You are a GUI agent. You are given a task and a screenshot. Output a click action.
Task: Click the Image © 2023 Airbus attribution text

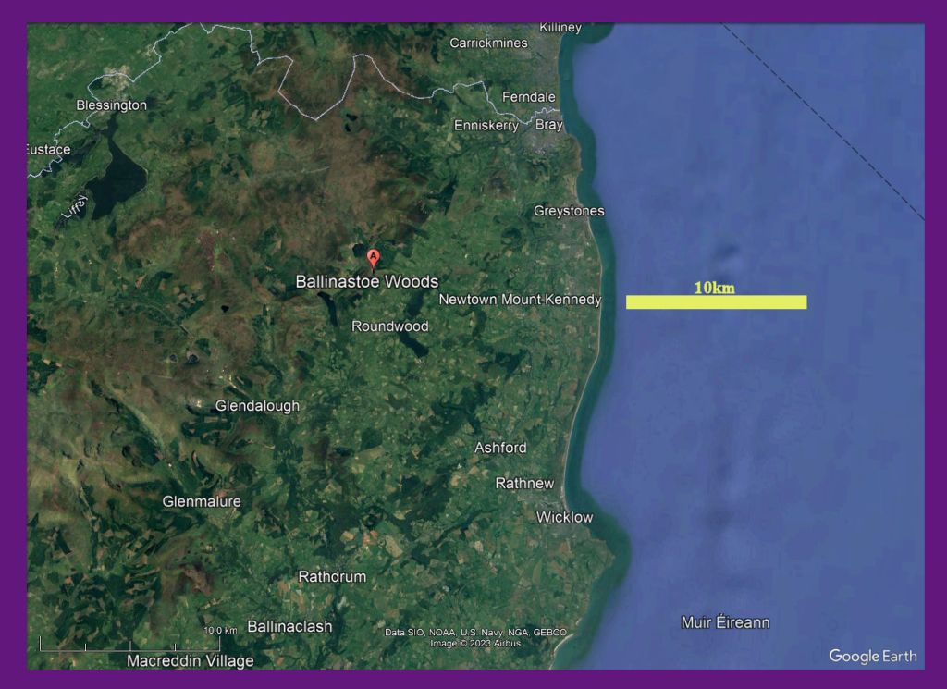(475, 643)
